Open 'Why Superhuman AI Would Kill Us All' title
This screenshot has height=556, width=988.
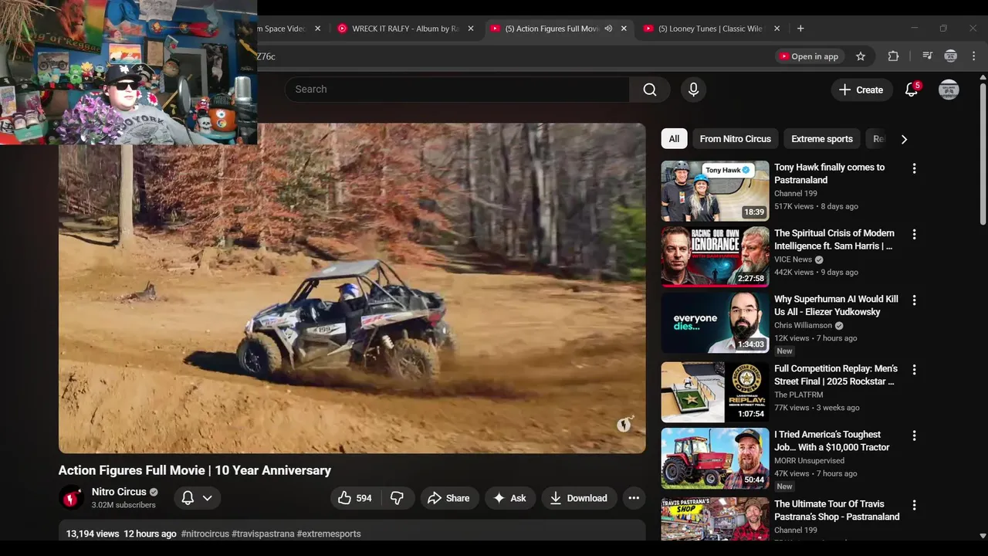836,306
